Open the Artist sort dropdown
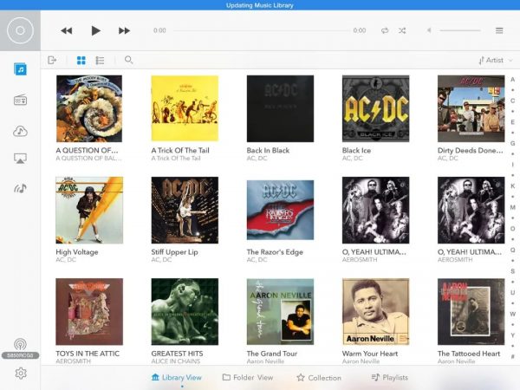 coord(496,60)
